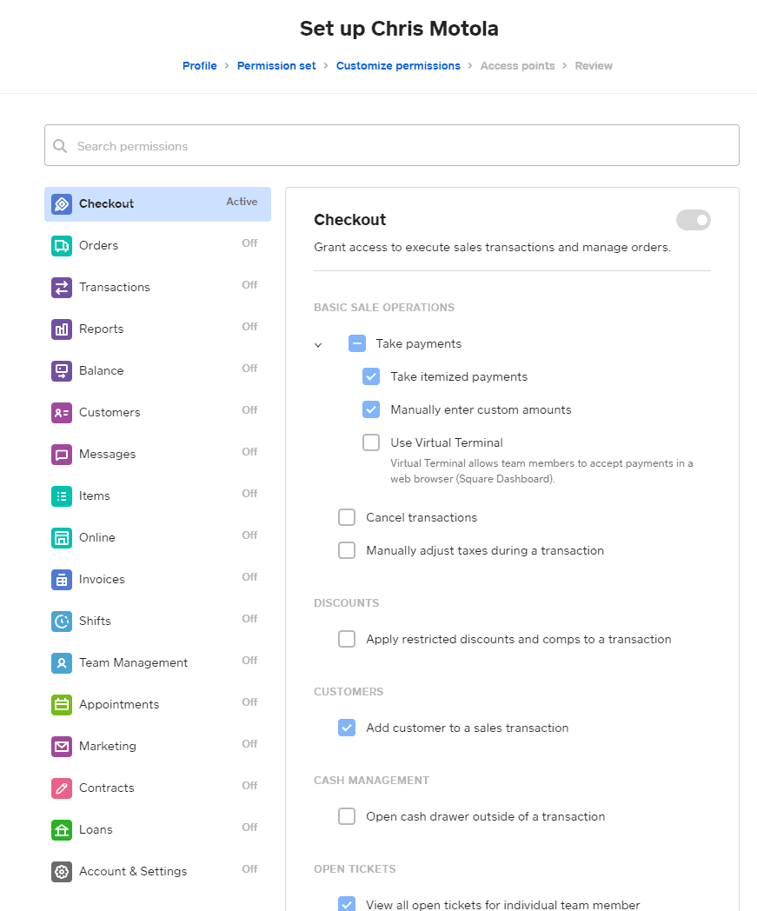757x911 pixels.
Task: Click the Orders icon
Action: click(61, 245)
